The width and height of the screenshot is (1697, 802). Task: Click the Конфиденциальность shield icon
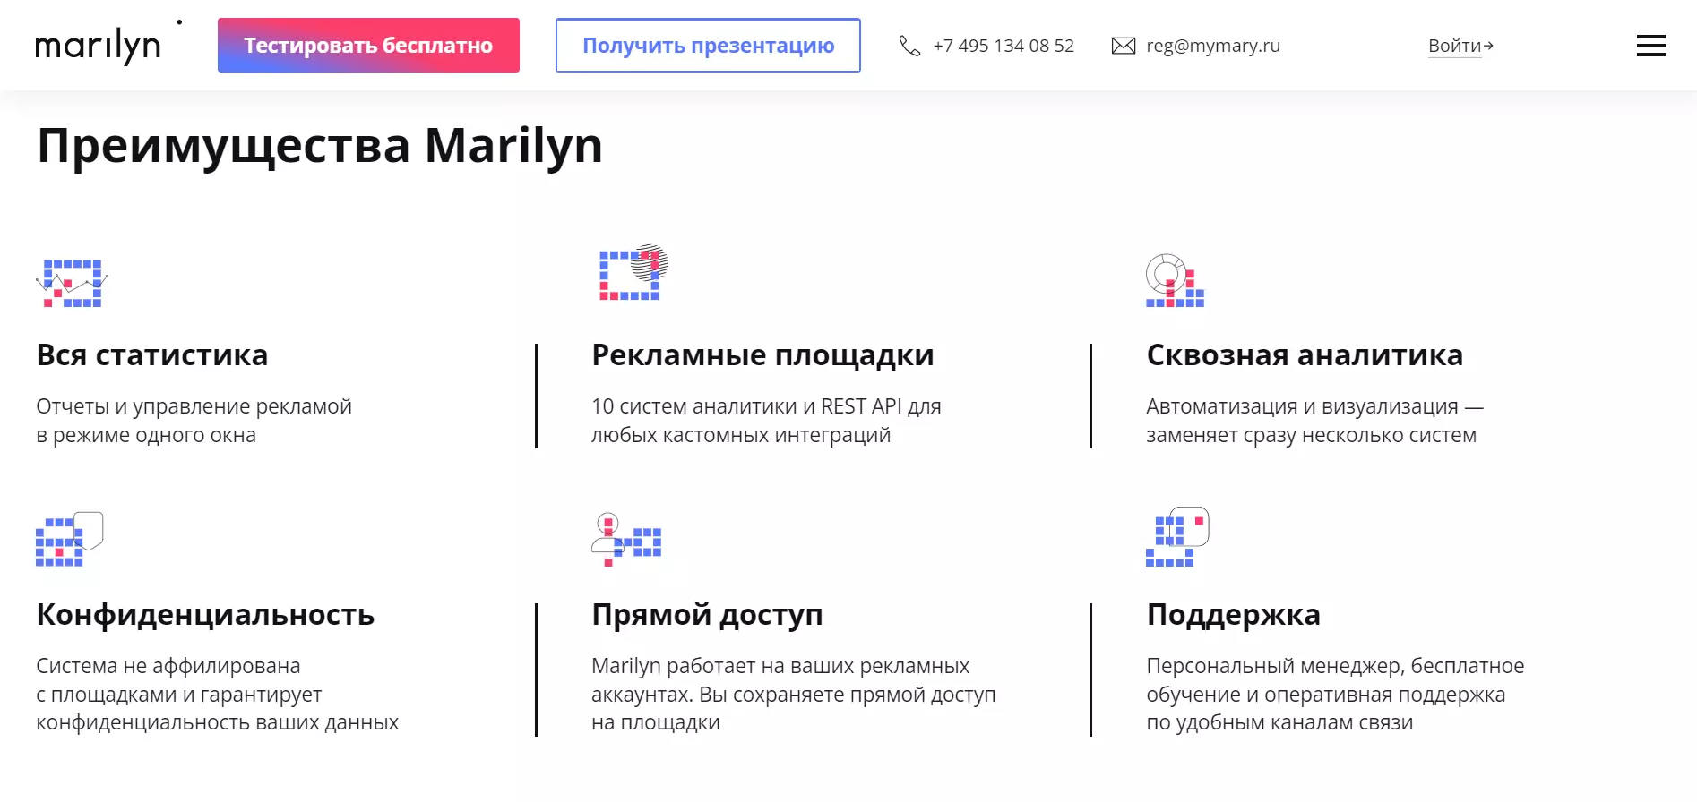point(70,539)
